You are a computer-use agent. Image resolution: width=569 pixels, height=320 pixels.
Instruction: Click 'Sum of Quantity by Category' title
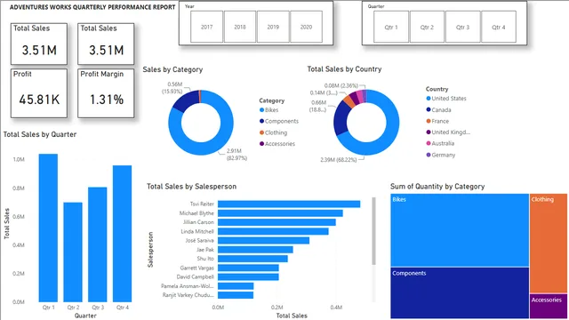pos(437,187)
